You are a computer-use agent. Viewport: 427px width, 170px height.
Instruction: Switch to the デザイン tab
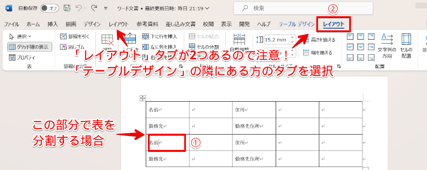point(92,24)
